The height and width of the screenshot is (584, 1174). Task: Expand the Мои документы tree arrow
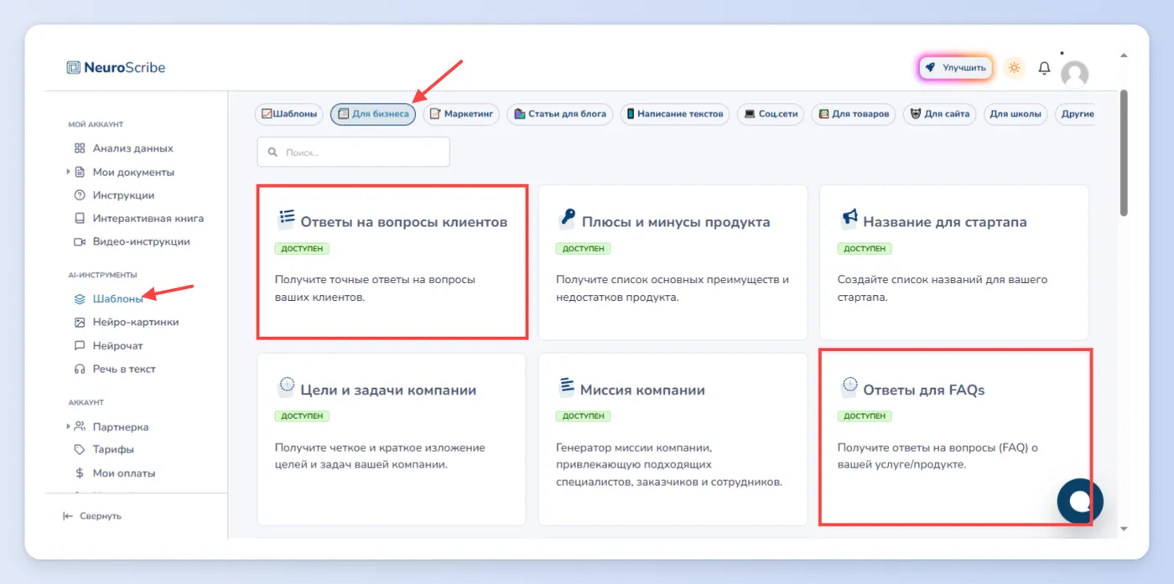coord(68,172)
